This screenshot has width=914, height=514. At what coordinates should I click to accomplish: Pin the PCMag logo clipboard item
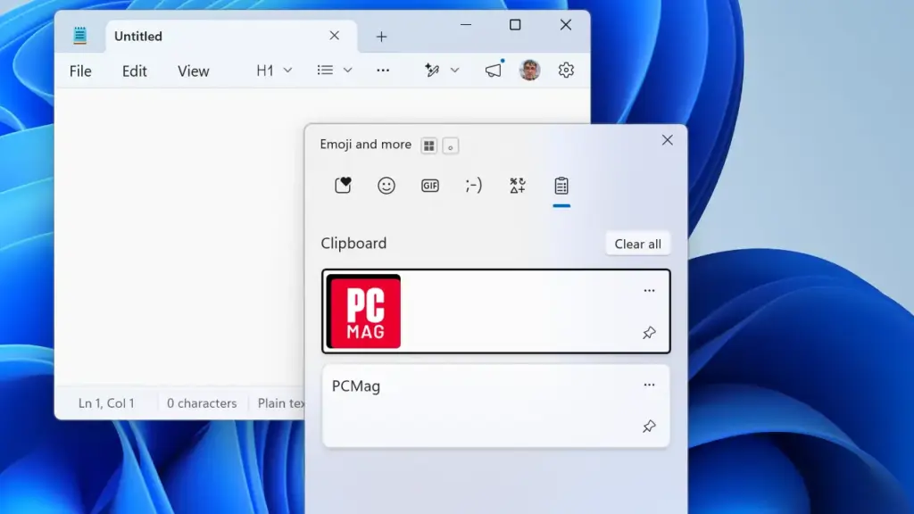tap(649, 333)
